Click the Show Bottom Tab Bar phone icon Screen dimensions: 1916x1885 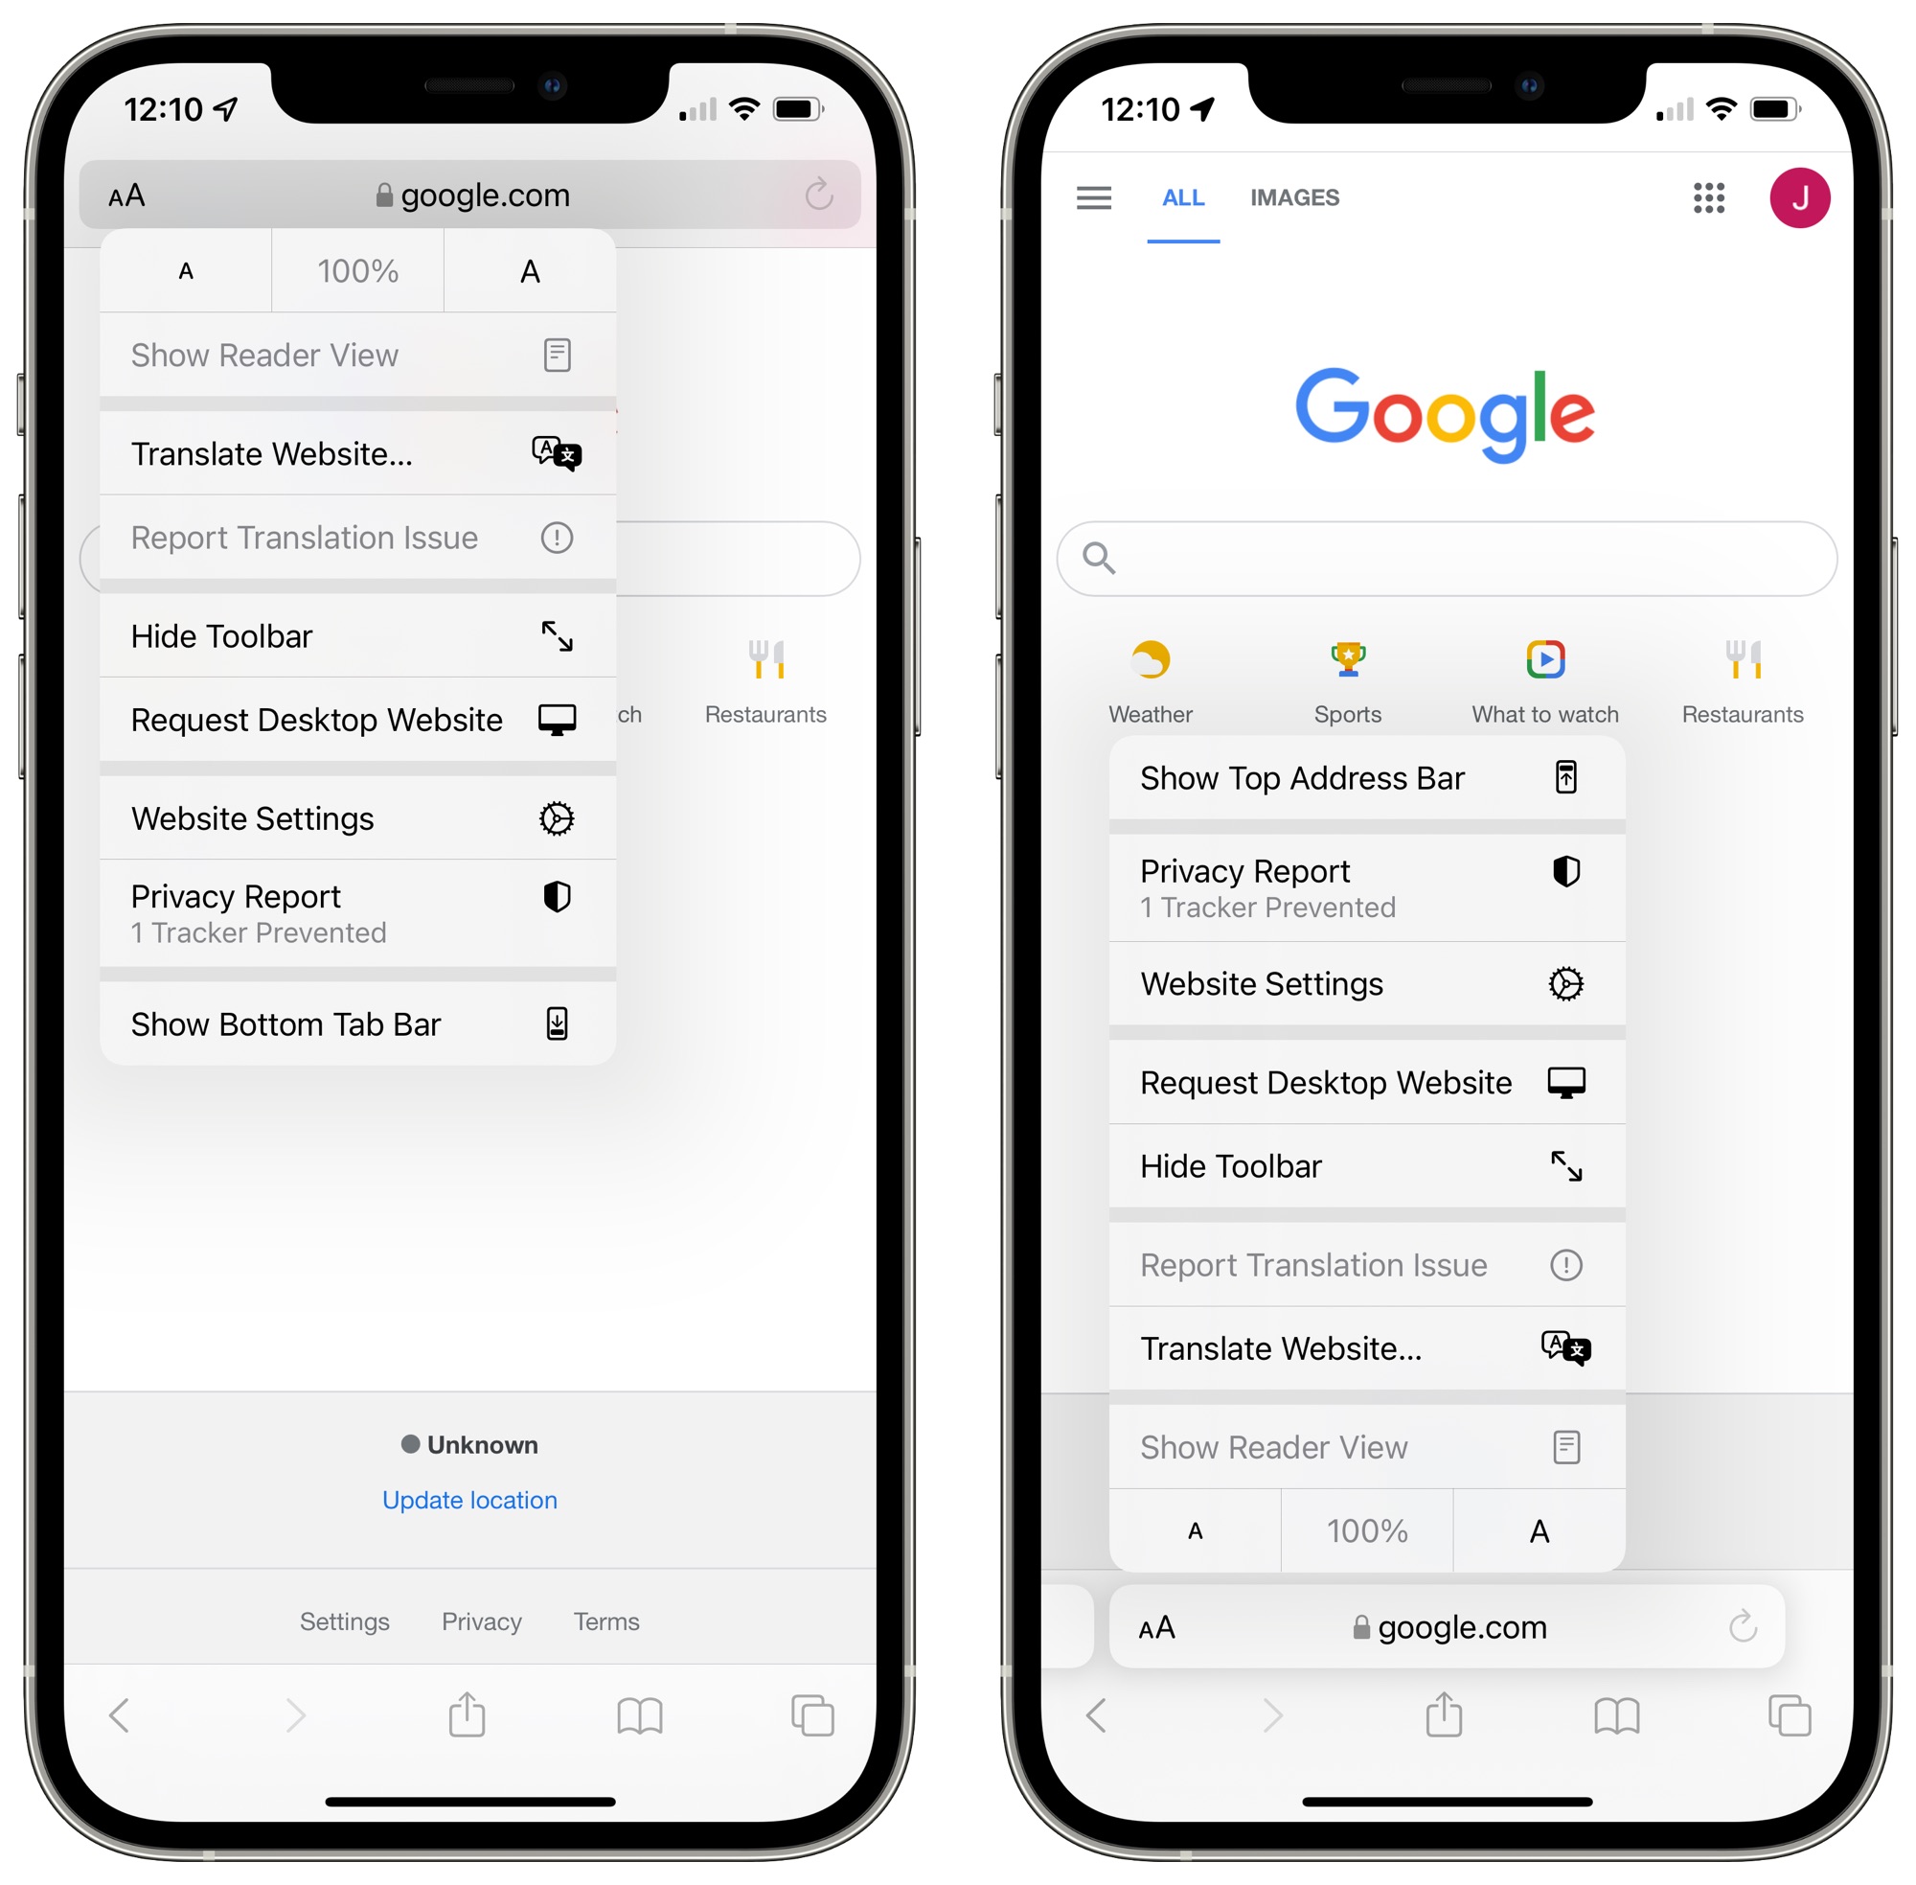pyautogui.click(x=558, y=1019)
